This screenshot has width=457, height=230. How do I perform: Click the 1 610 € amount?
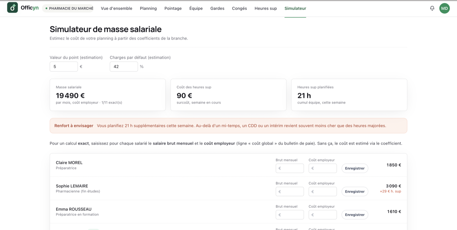(x=394, y=211)
